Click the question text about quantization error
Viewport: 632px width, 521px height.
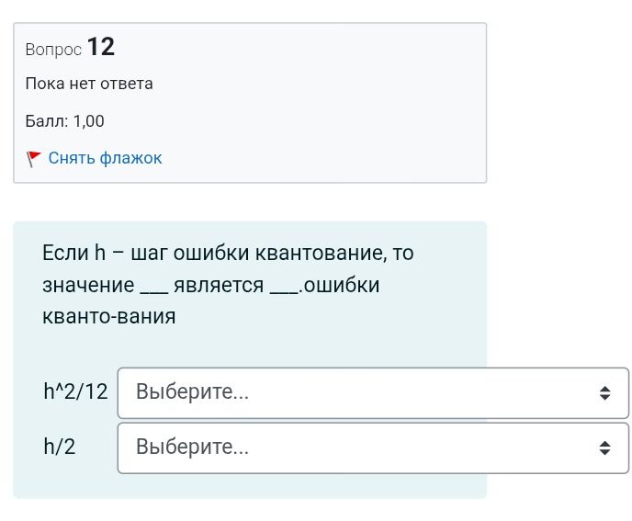tap(228, 285)
